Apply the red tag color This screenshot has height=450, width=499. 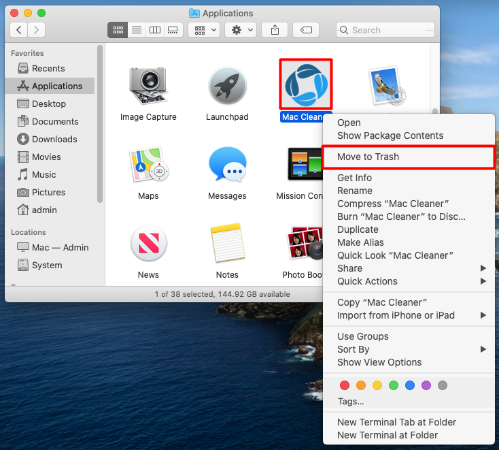344,385
